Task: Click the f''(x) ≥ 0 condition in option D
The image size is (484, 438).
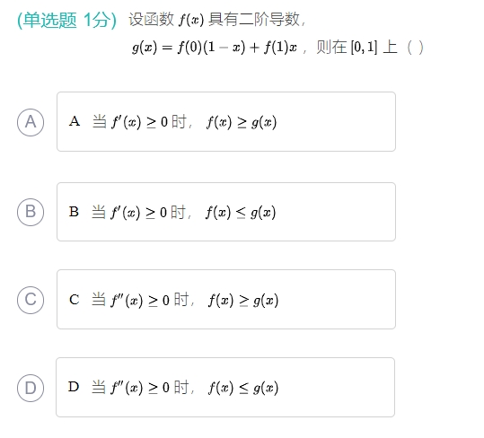Action: [x=140, y=388]
